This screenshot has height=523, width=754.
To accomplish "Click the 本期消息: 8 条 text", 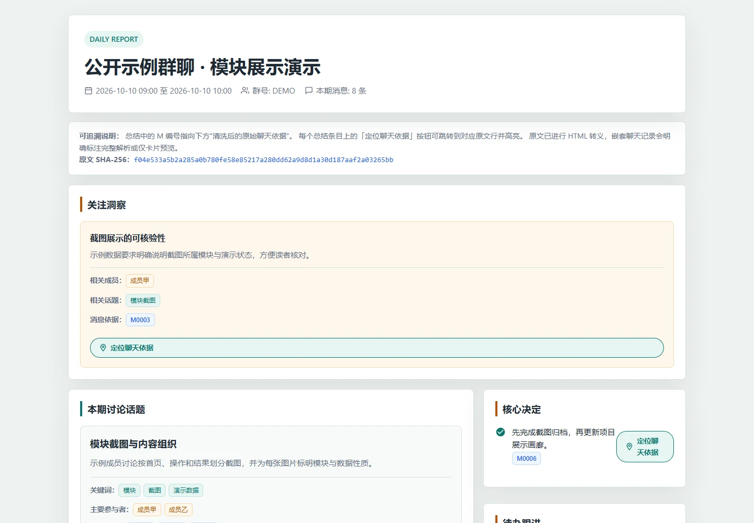I will (341, 91).
